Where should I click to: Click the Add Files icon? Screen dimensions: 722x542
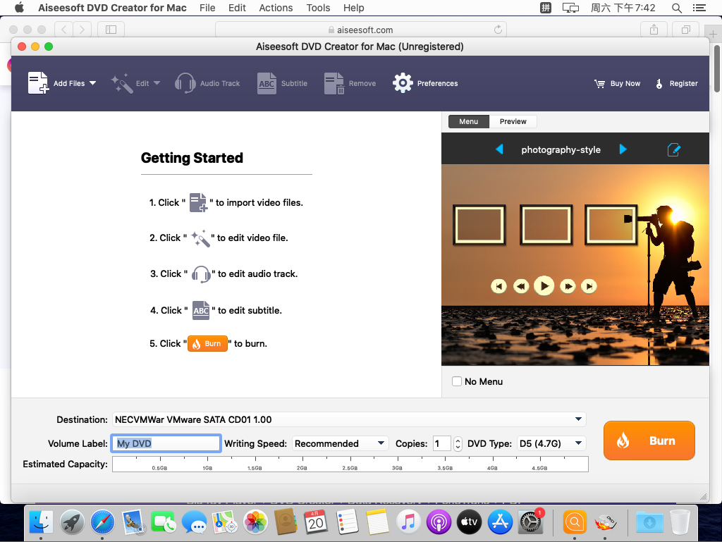38,83
